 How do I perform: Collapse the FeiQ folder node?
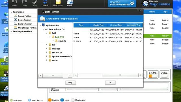coord(47,33)
